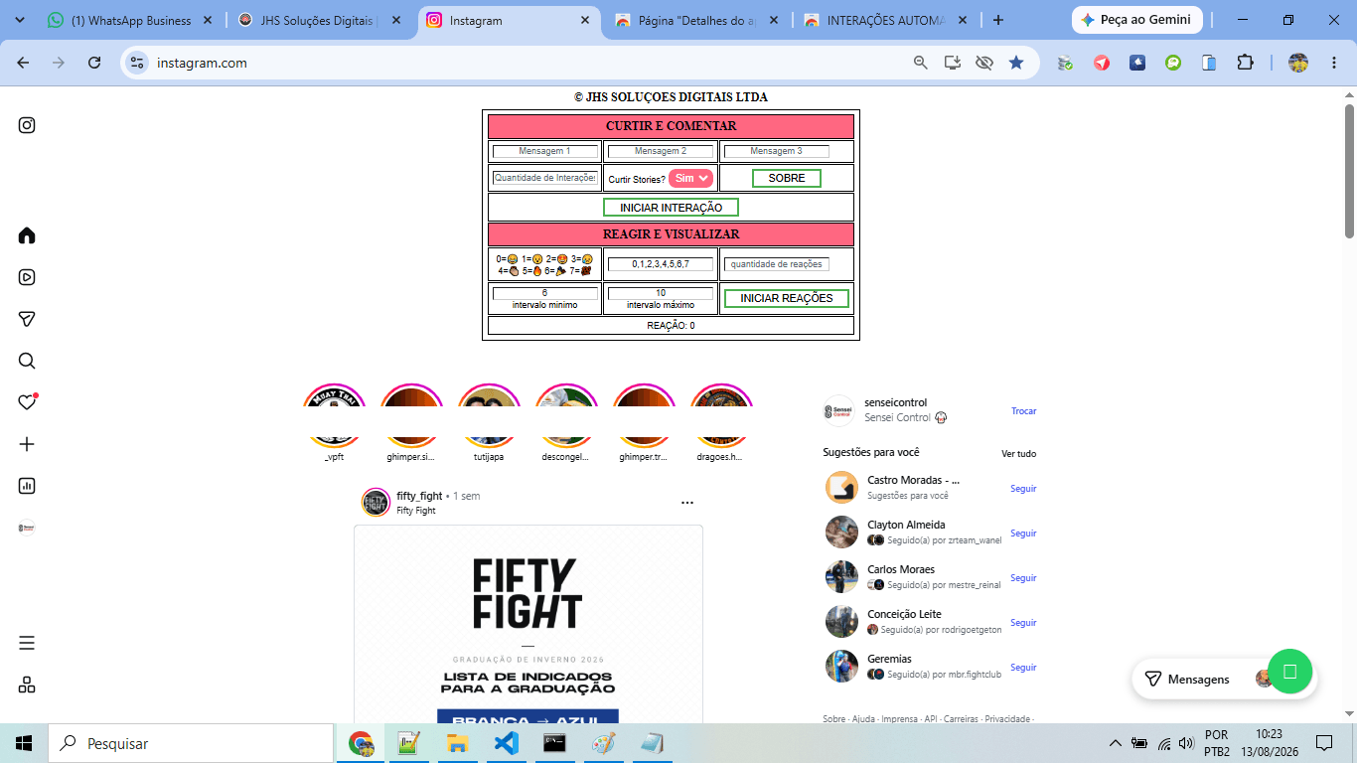This screenshot has width=1357, height=763.
Task: Click Ver tudo in suggestions
Action: click(1018, 454)
